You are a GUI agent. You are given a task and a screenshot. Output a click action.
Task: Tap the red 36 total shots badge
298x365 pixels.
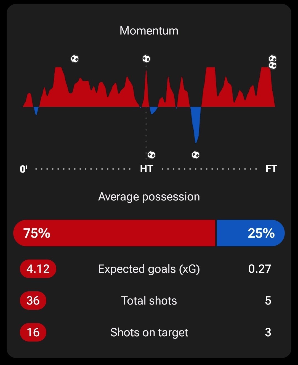[x=33, y=300]
